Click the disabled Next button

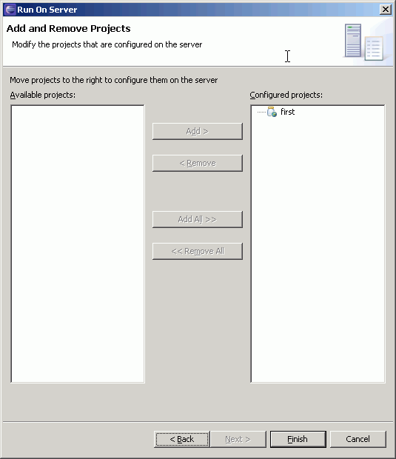tap(238, 439)
